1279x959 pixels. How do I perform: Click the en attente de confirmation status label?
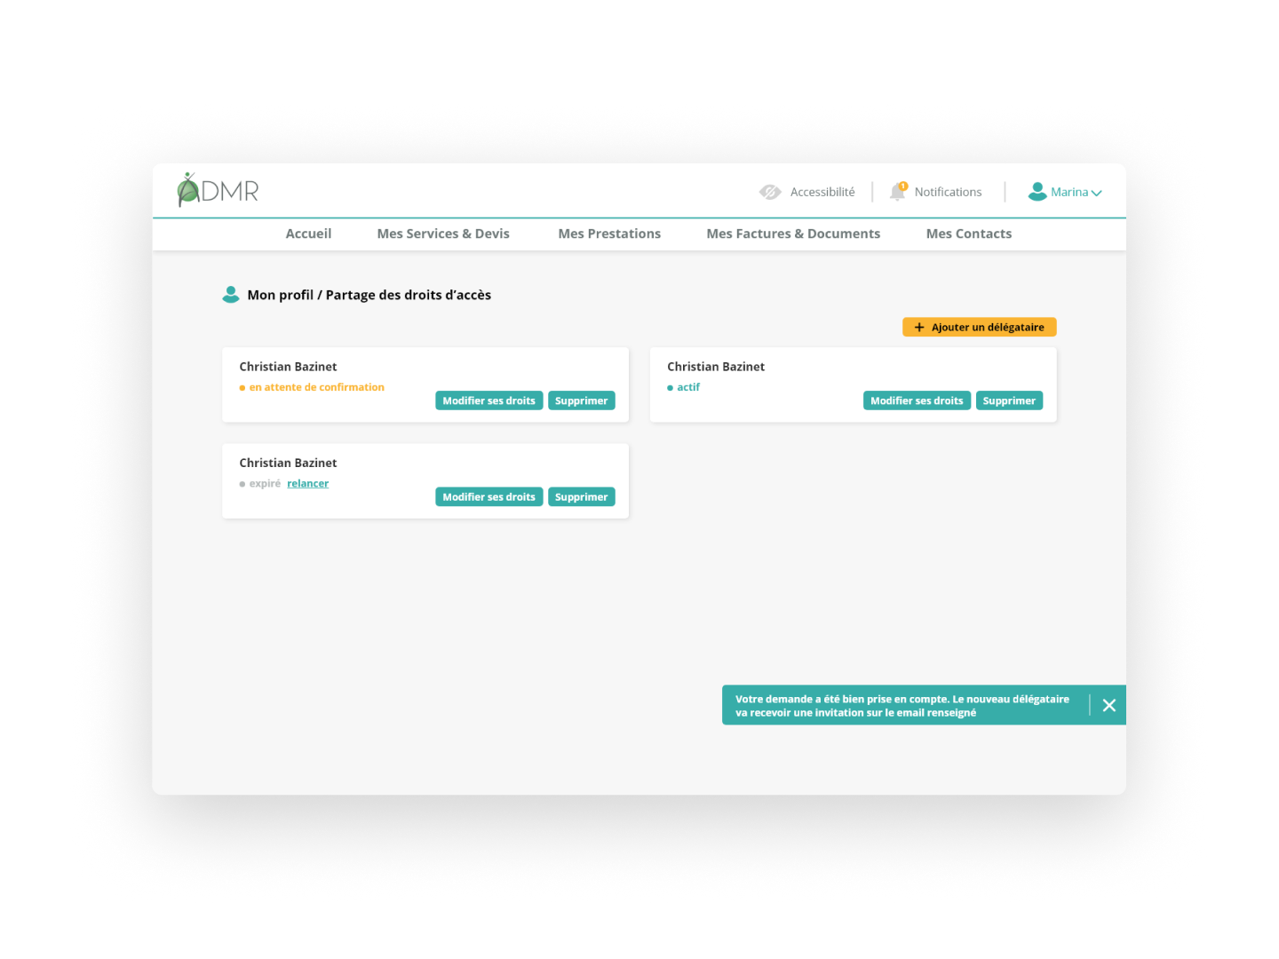coord(317,386)
